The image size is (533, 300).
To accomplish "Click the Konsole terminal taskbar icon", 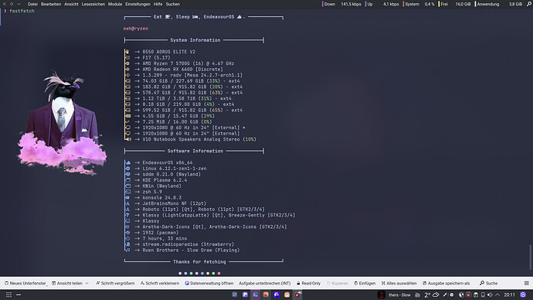I will [255, 295].
